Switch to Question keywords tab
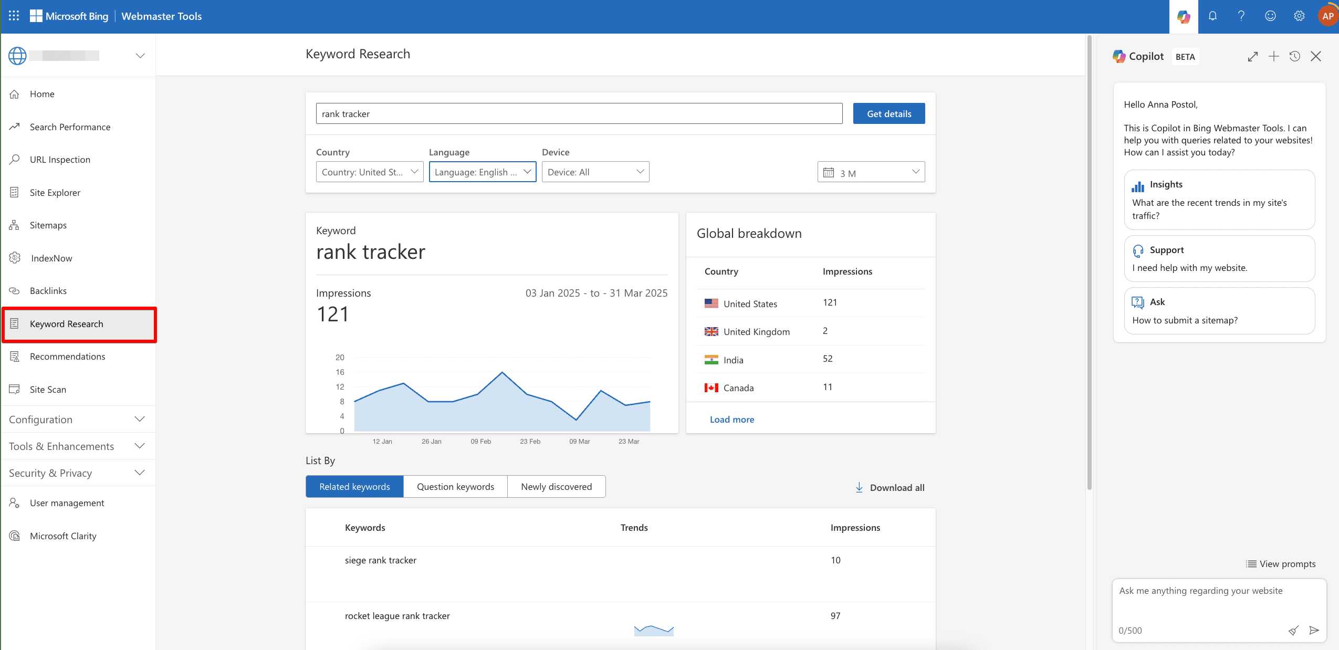The height and width of the screenshot is (650, 1339). pyautogui.click(x=455, y=487)
